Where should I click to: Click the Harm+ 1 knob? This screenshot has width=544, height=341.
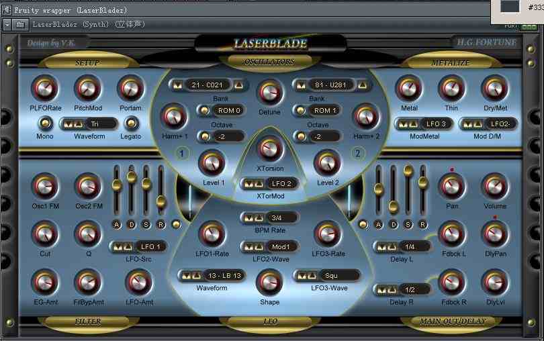174,117
